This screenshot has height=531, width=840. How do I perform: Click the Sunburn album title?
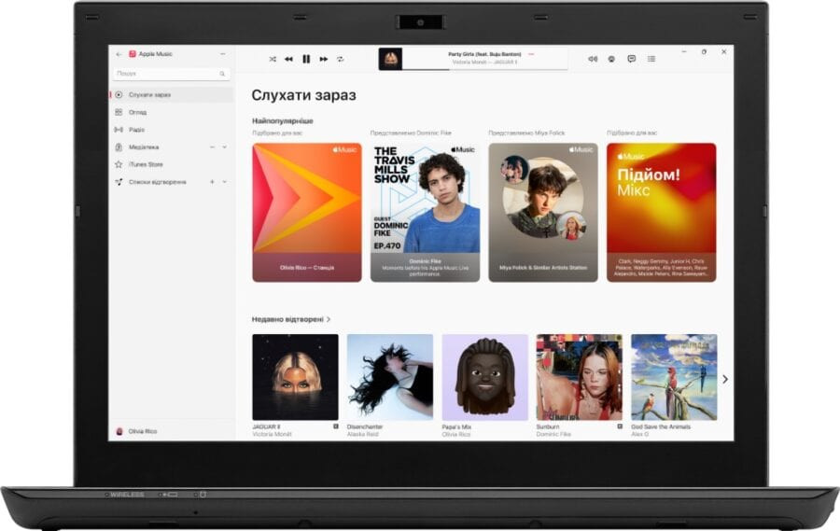tap(548, 427)
